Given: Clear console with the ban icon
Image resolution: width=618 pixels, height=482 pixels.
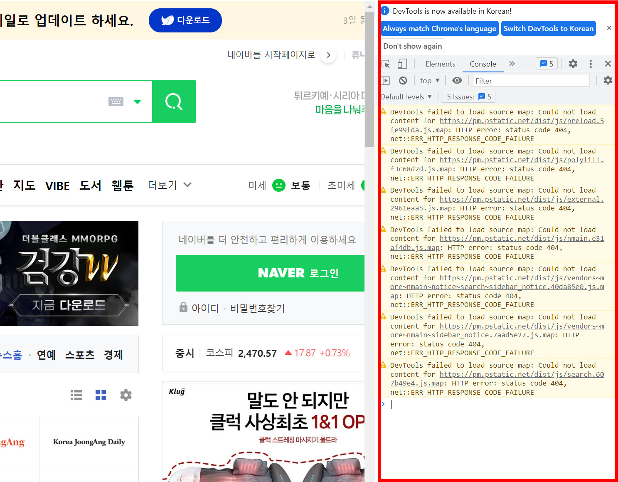Looking at the screenshot, I should [x=403, y=80].
